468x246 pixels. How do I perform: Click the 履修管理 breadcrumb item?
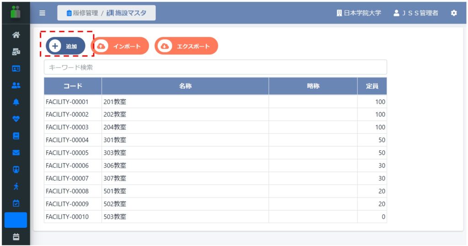pos(82,13)
